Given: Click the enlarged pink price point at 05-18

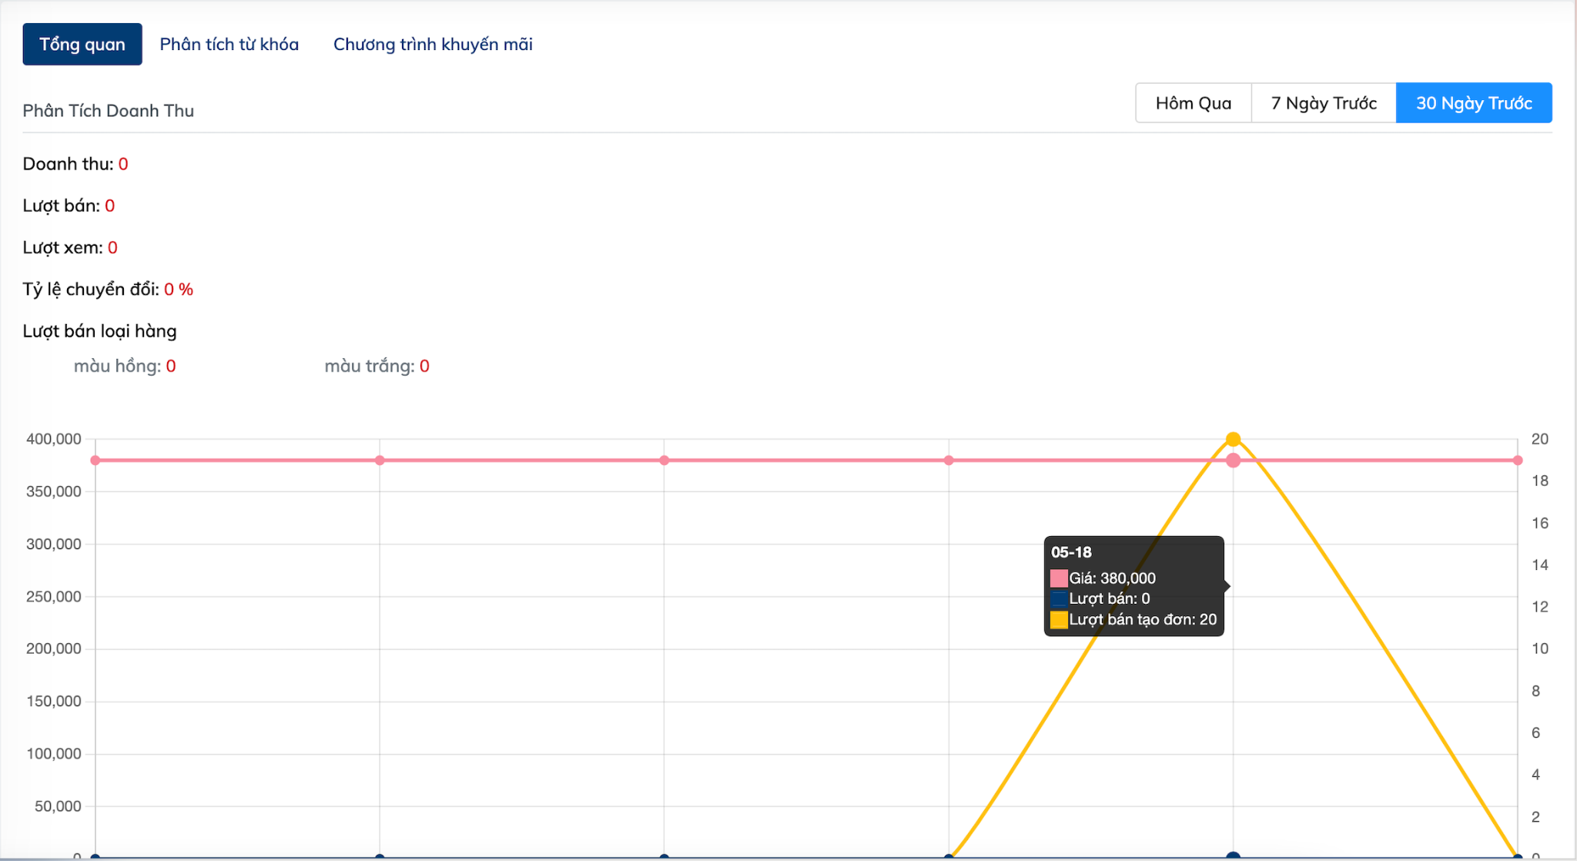Looking at the screenshot, I should click(x=1233, y=461).
